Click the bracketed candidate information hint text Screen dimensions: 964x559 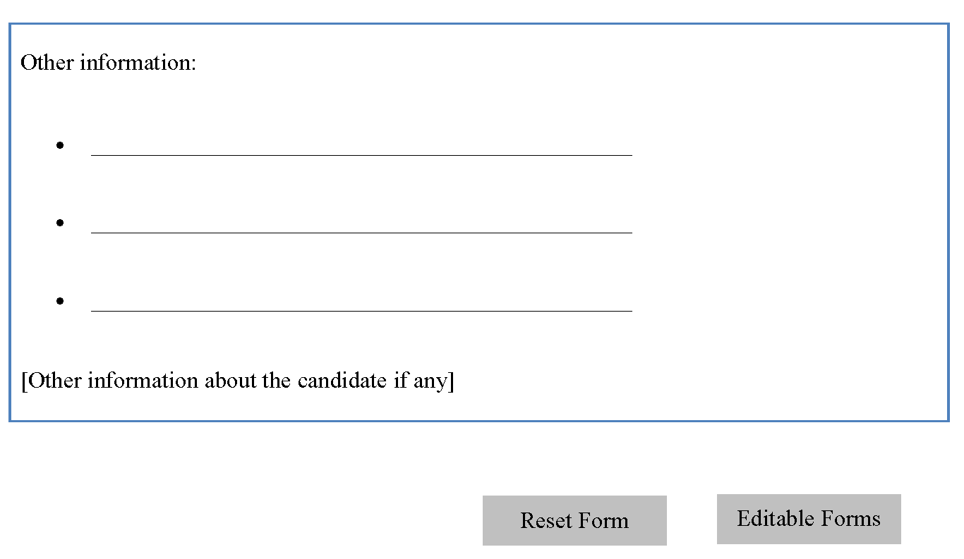[x=238, y=381]
